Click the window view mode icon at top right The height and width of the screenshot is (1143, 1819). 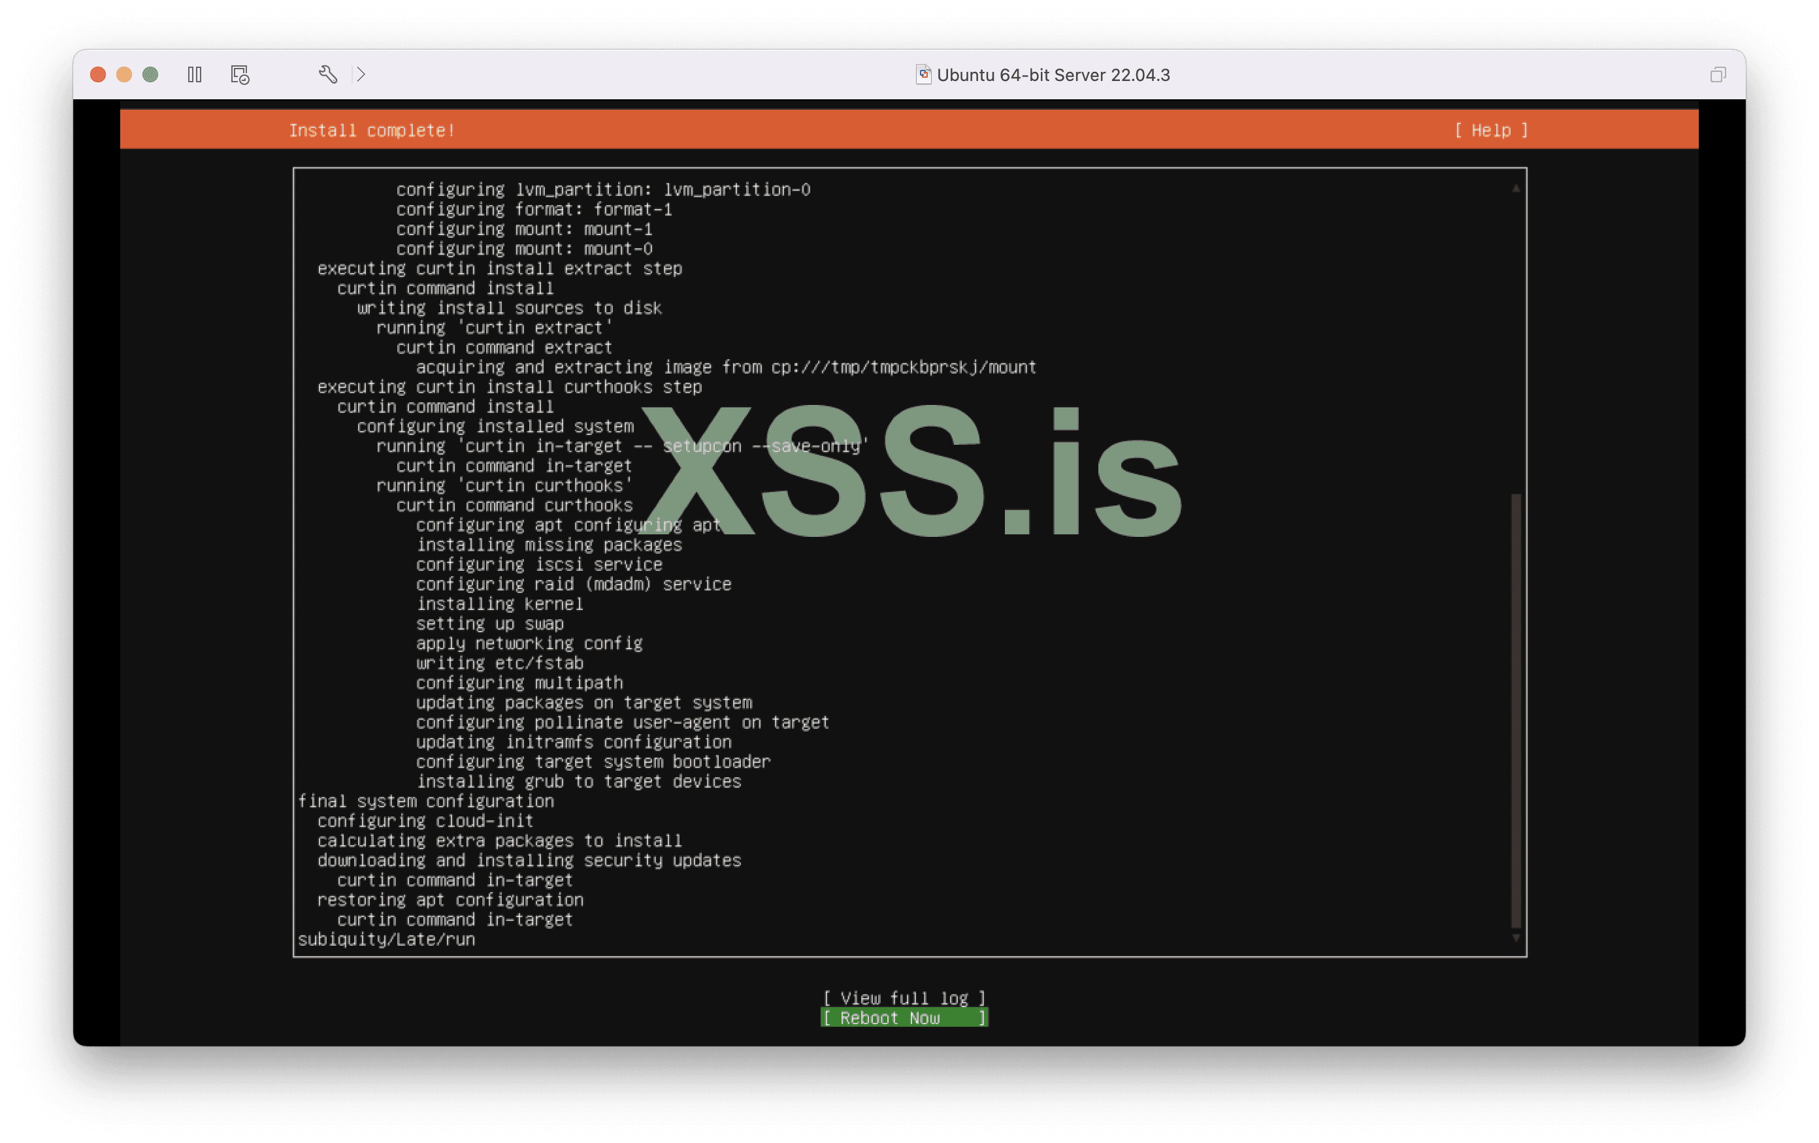click(1718, 74)
